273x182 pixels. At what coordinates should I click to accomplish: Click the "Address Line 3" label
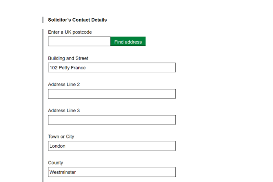(64, 111)
